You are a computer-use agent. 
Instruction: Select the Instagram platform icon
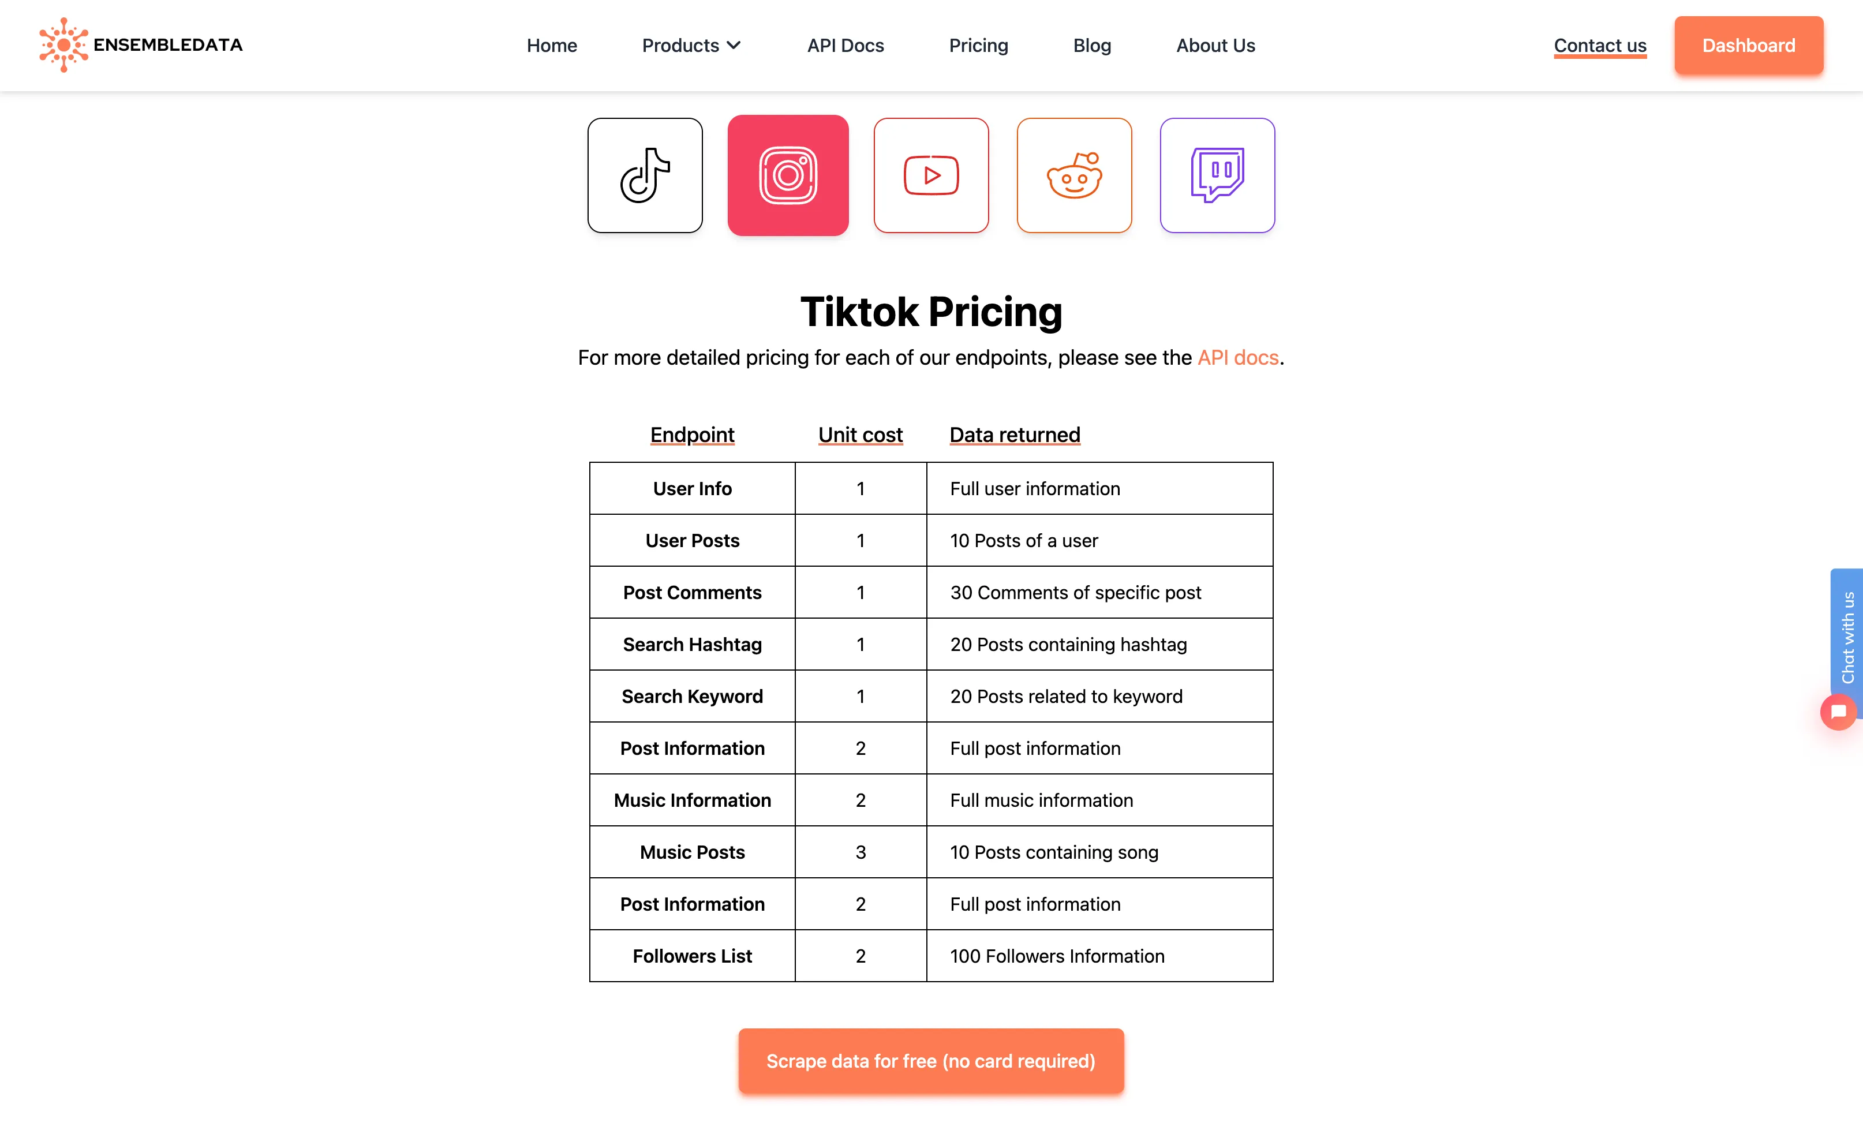787,174
